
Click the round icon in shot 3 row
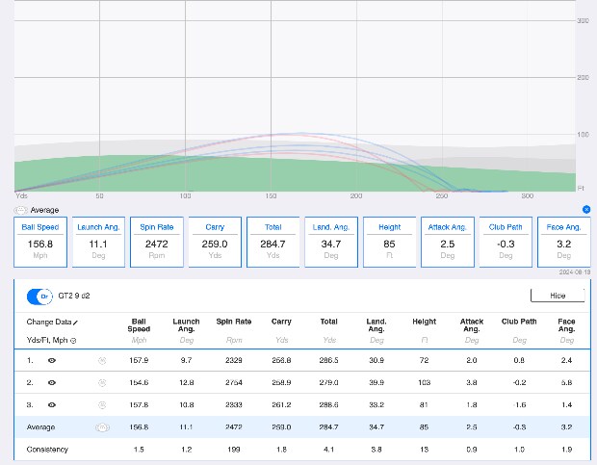(102, 405)
